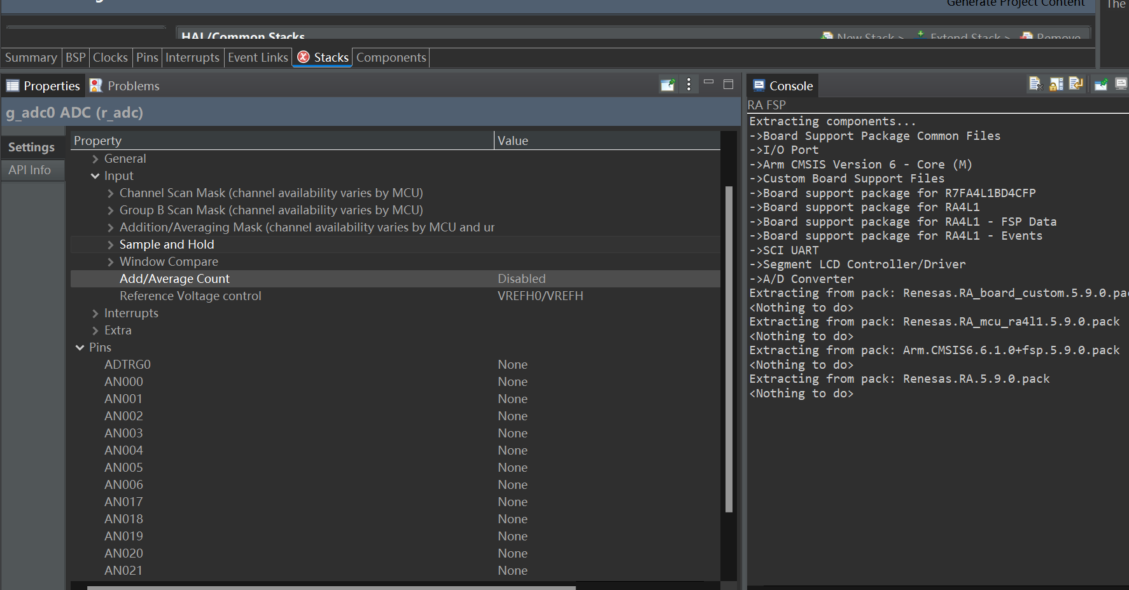This screenshot has height=590, width=1129.
Task: Expand Window Compare node
Action: pyautogui.click(x=111, y=262)
